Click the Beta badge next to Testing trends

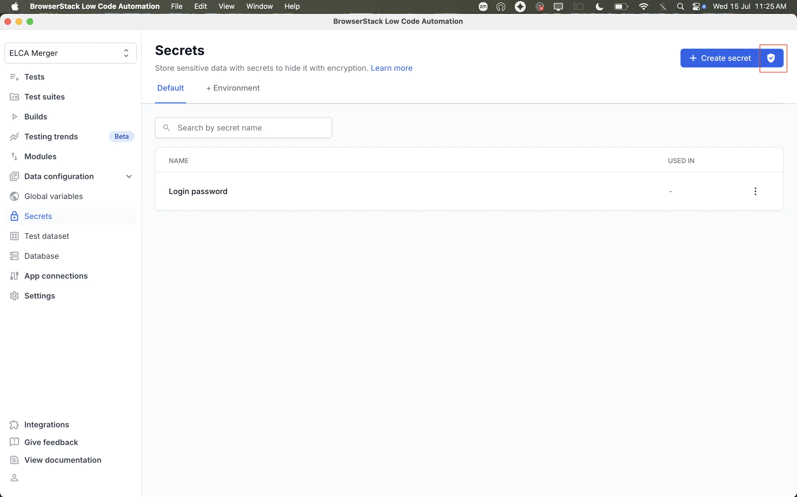pos(121,136)
